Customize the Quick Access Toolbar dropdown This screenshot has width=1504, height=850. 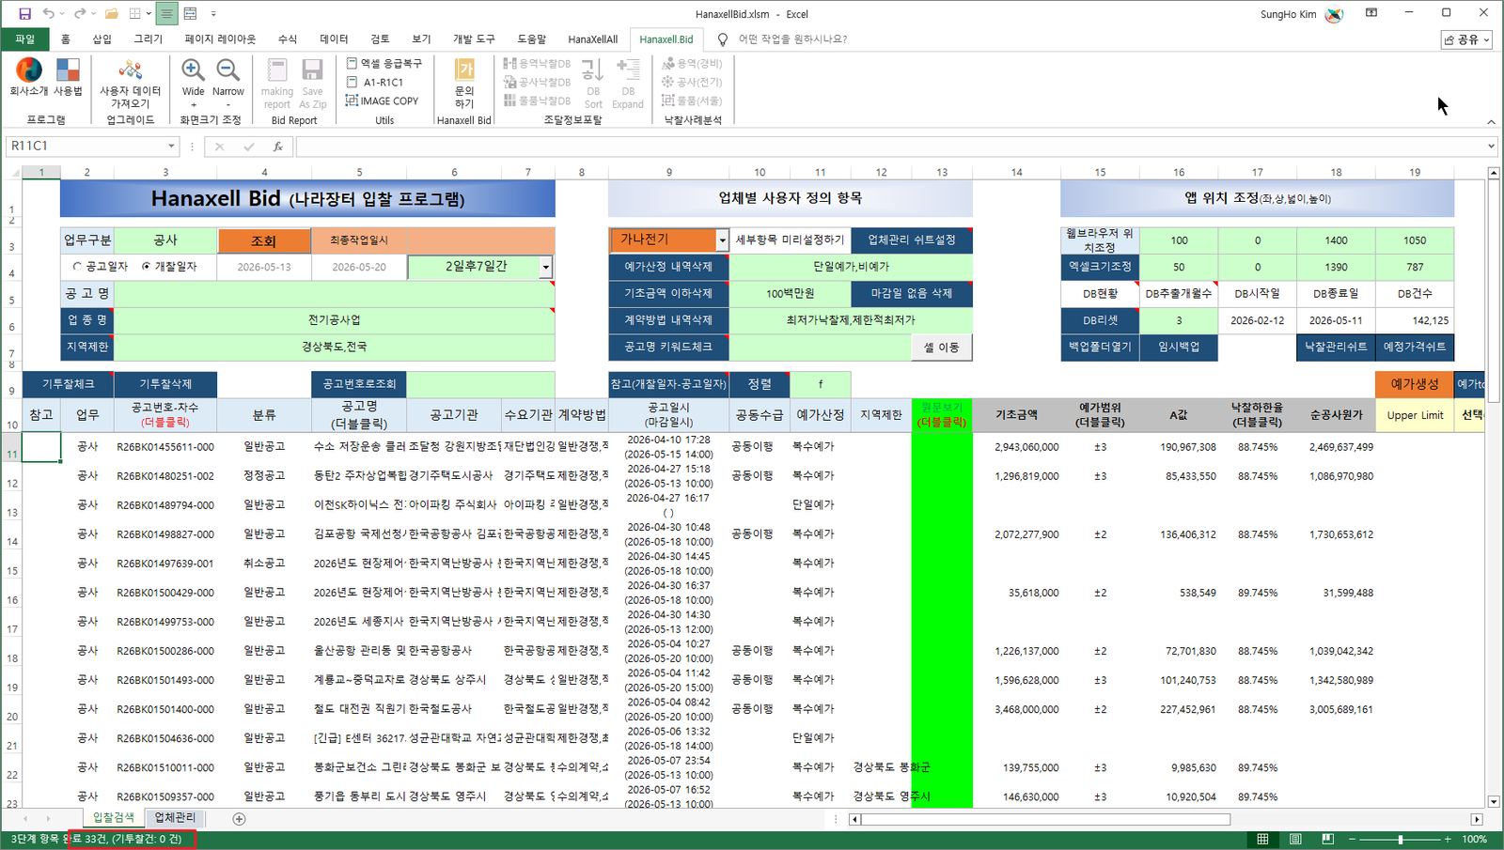[213, 14]
